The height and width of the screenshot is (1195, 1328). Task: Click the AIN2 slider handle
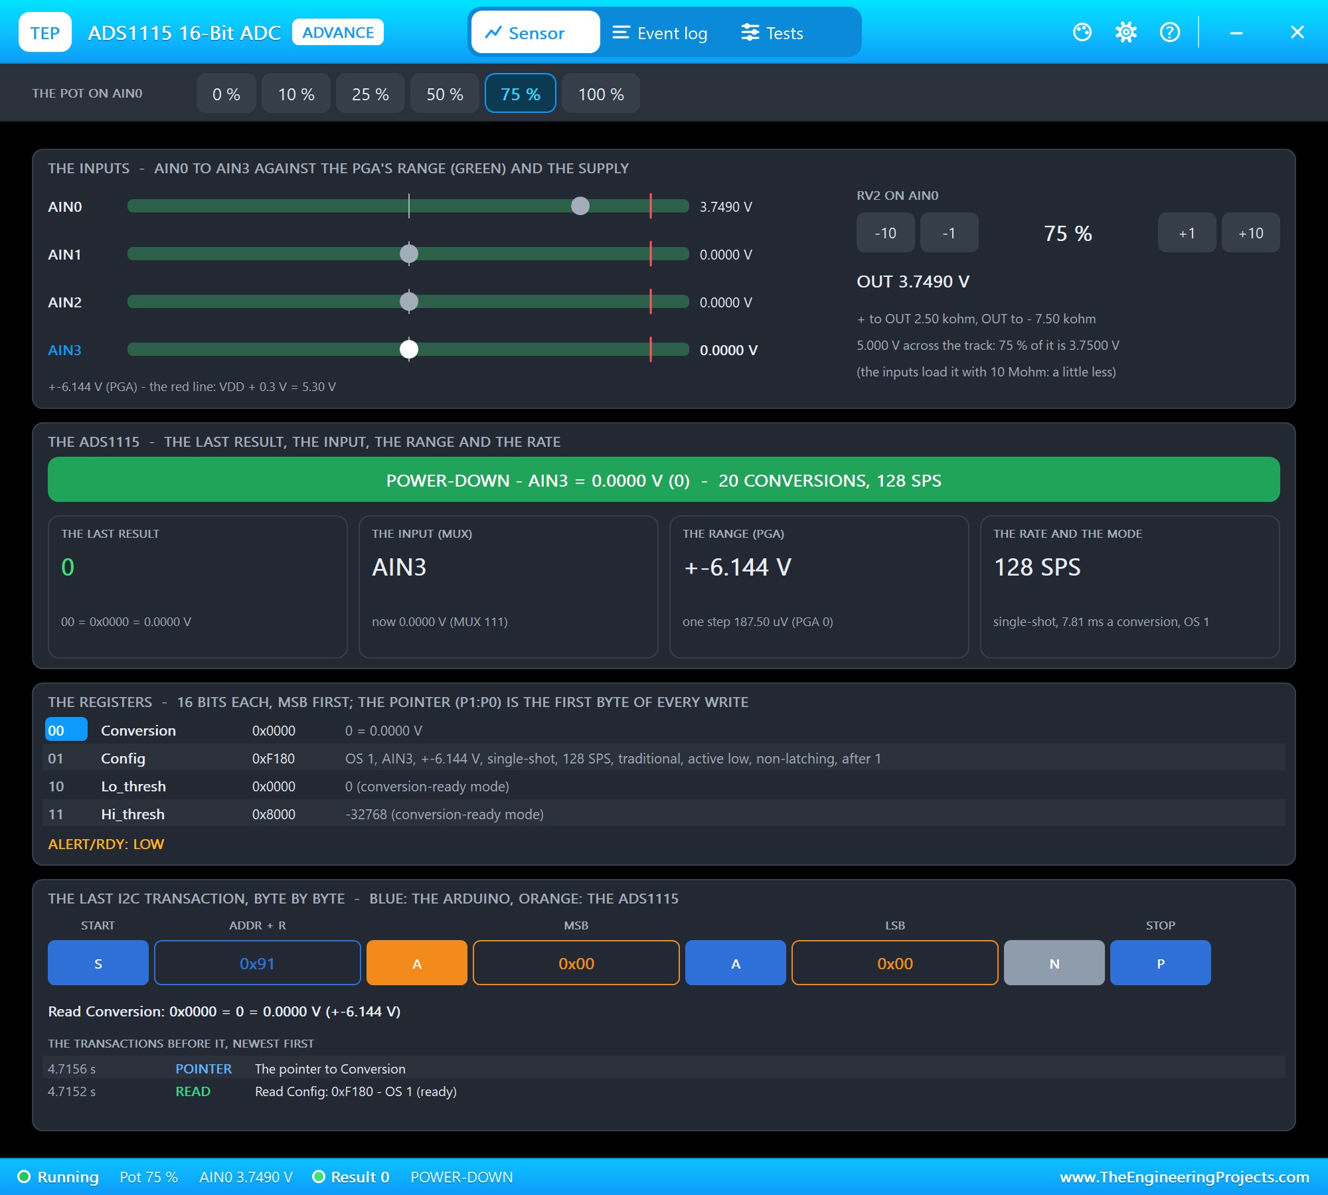409,301
